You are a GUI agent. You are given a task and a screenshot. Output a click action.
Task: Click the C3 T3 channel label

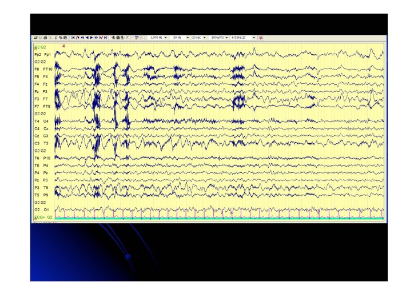pyautogui.click(x=41, y=143)
